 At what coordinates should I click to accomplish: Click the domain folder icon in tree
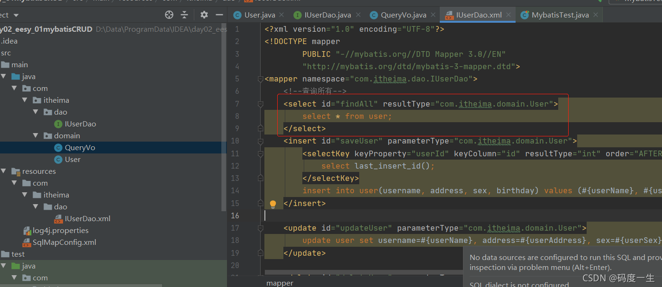pos(47,135)
